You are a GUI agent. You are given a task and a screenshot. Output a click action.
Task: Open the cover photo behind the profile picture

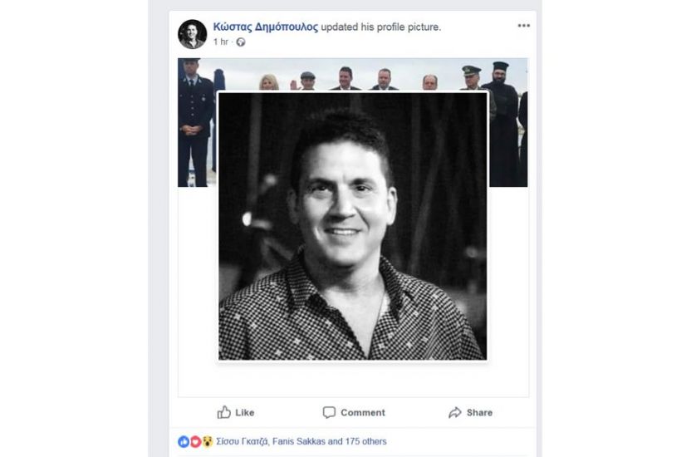pyautogui.click(x=352, y=75)
